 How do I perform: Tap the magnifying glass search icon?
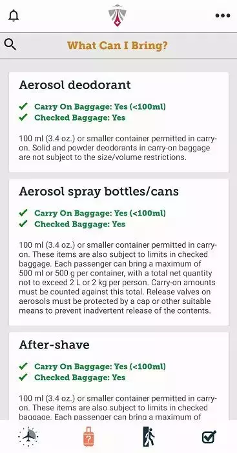click(10, 45)
